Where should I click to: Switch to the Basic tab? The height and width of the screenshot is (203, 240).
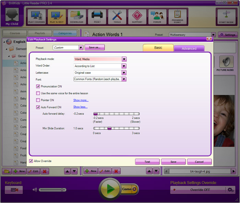[158, 48]
